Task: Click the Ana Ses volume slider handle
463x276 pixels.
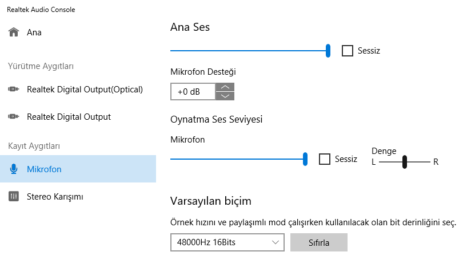Action: 328,51
